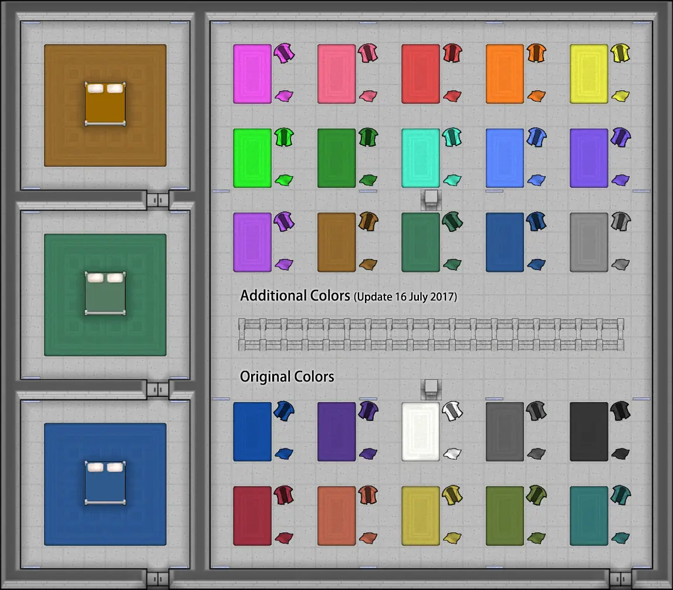This screenshot has height=590, width=673.
Task: Select the dark teal carpet in Original Colors
Action: pos(589,515)
